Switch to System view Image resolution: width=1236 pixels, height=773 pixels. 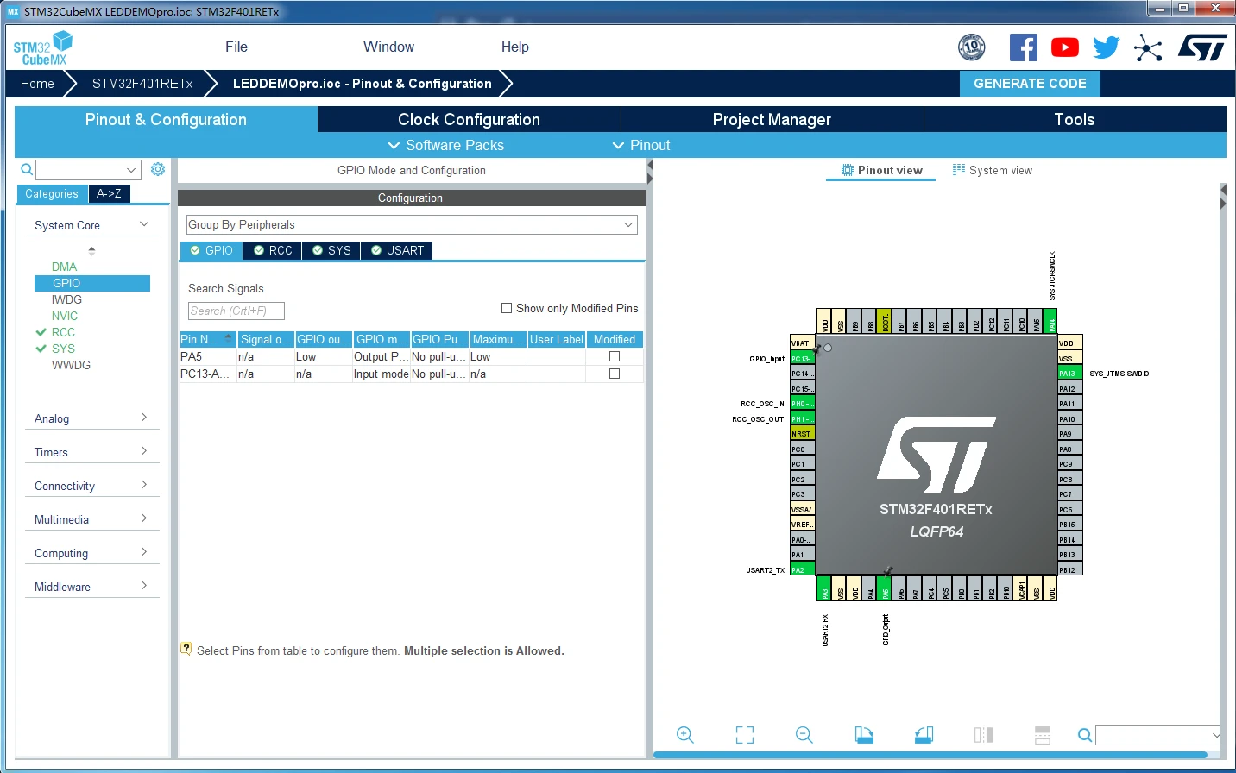(993, 170)
